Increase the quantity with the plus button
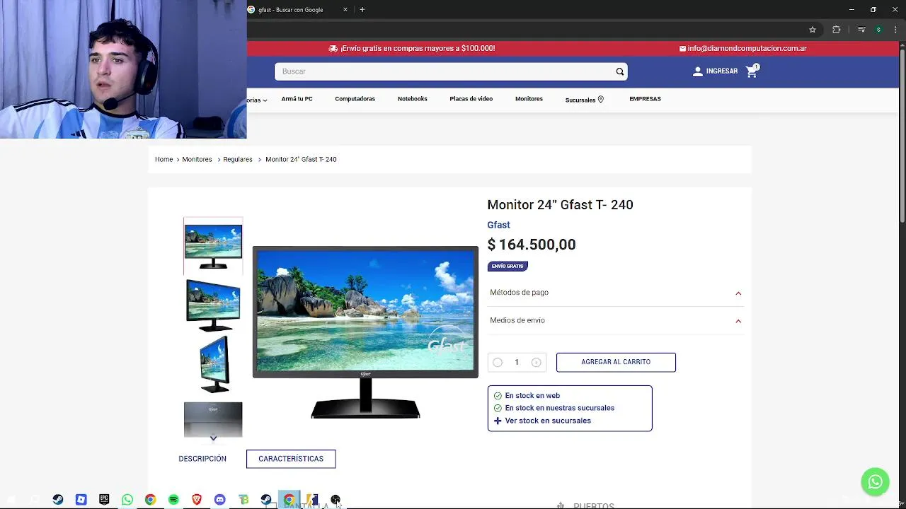Screen dimensions: 906x509 tap(536, 363)
